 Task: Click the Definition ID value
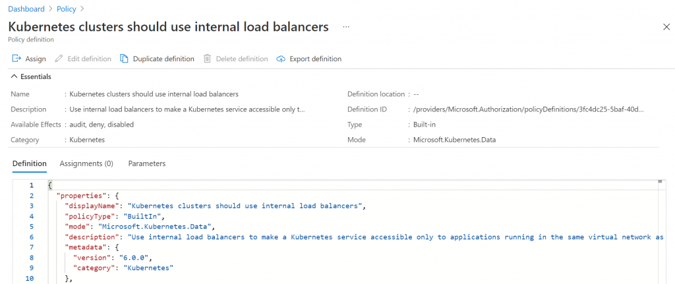pyautogui.click(x=530, y=109)
